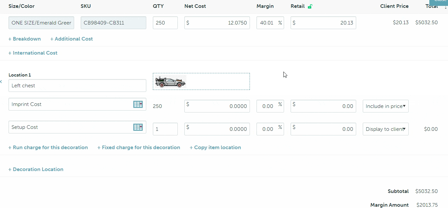This screenshot has height=208, width=448.
Task: Open the "Include in price" dropdown
Action: (385, 106)
